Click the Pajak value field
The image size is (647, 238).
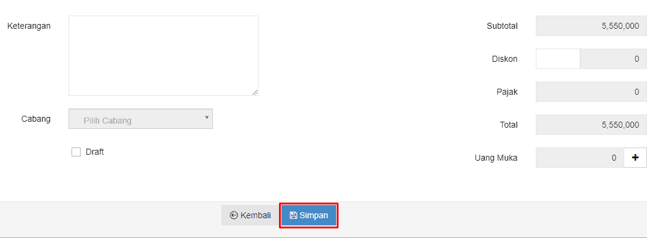click(591, 92)
